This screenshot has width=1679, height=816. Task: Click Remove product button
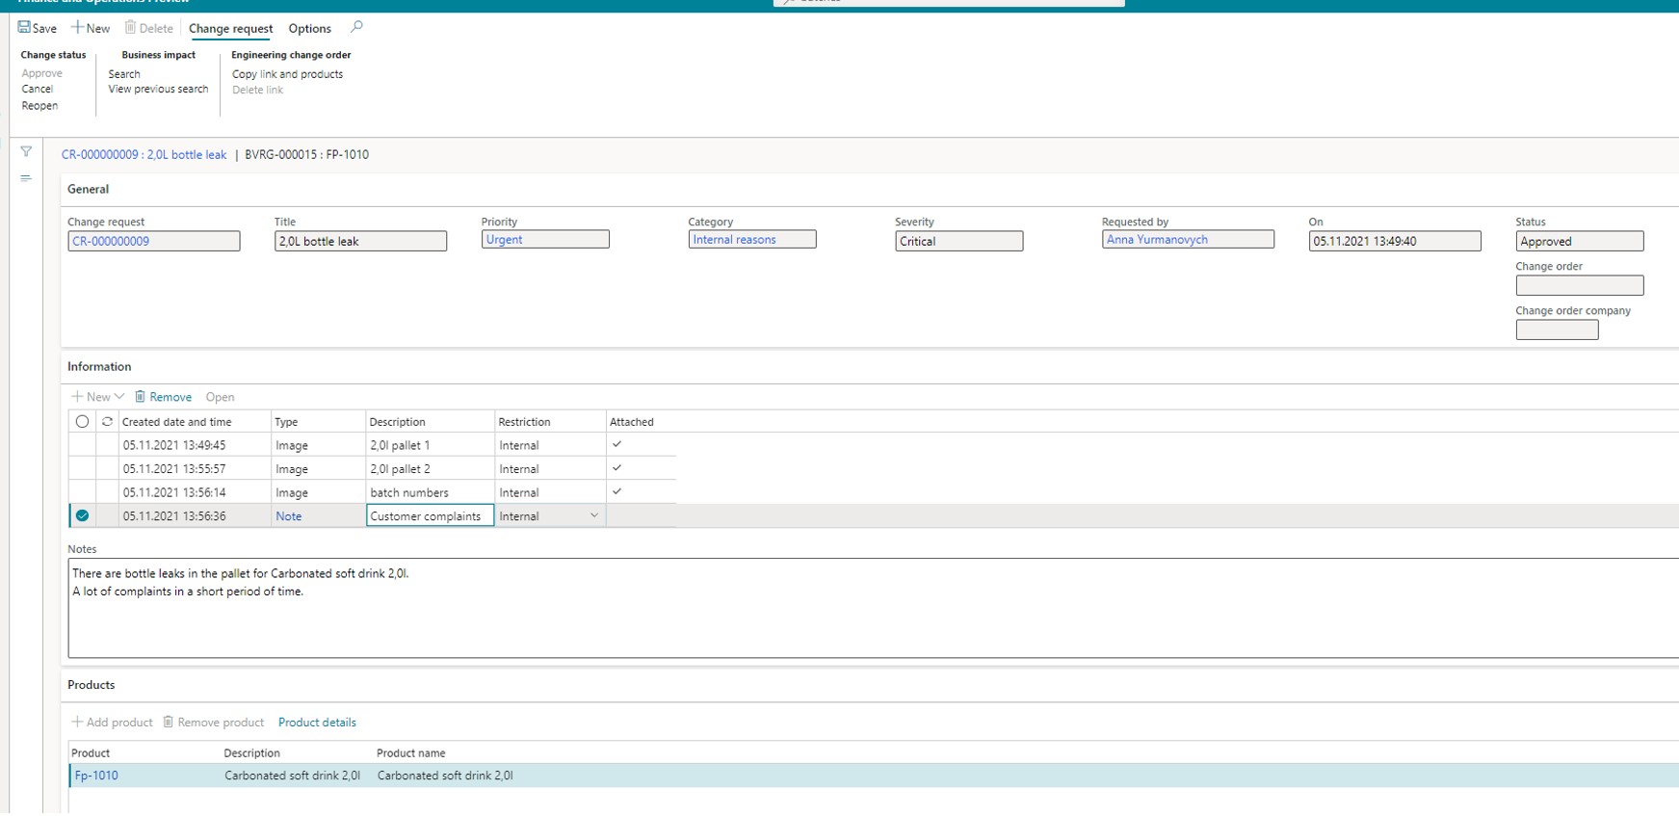(x=213, y=723)
